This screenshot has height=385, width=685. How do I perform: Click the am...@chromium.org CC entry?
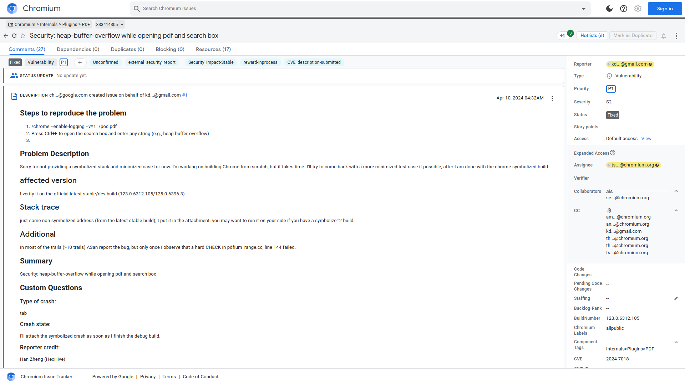[628, 217]
